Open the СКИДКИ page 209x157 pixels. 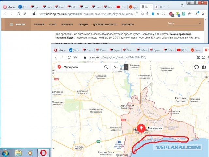coord(83,25)
